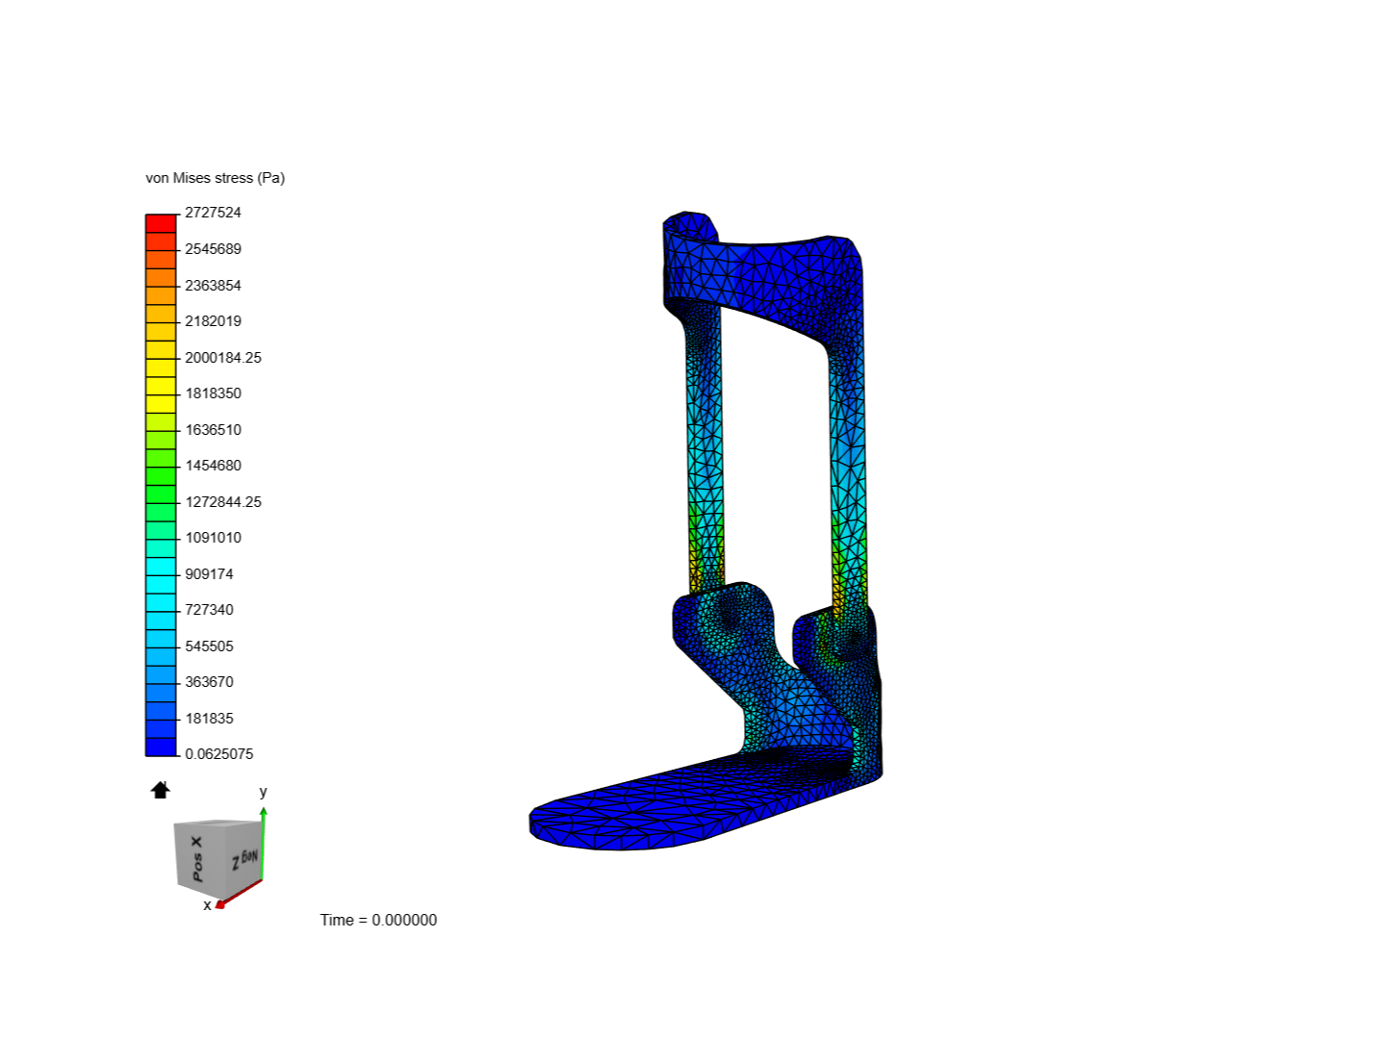Click legend value 1454680
The image size is (1386, 1039).
tap(213, 466)
